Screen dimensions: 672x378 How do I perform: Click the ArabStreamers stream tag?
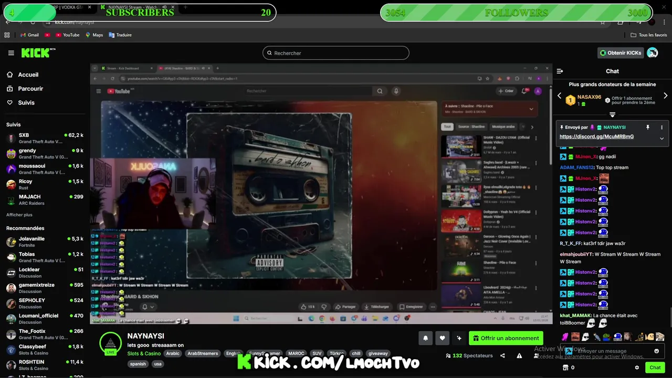203,353
